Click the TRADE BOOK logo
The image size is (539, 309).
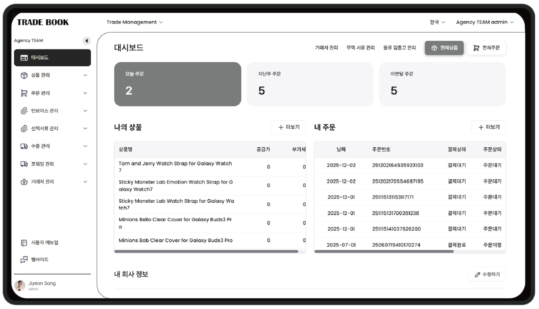click(x=43, y=22)
